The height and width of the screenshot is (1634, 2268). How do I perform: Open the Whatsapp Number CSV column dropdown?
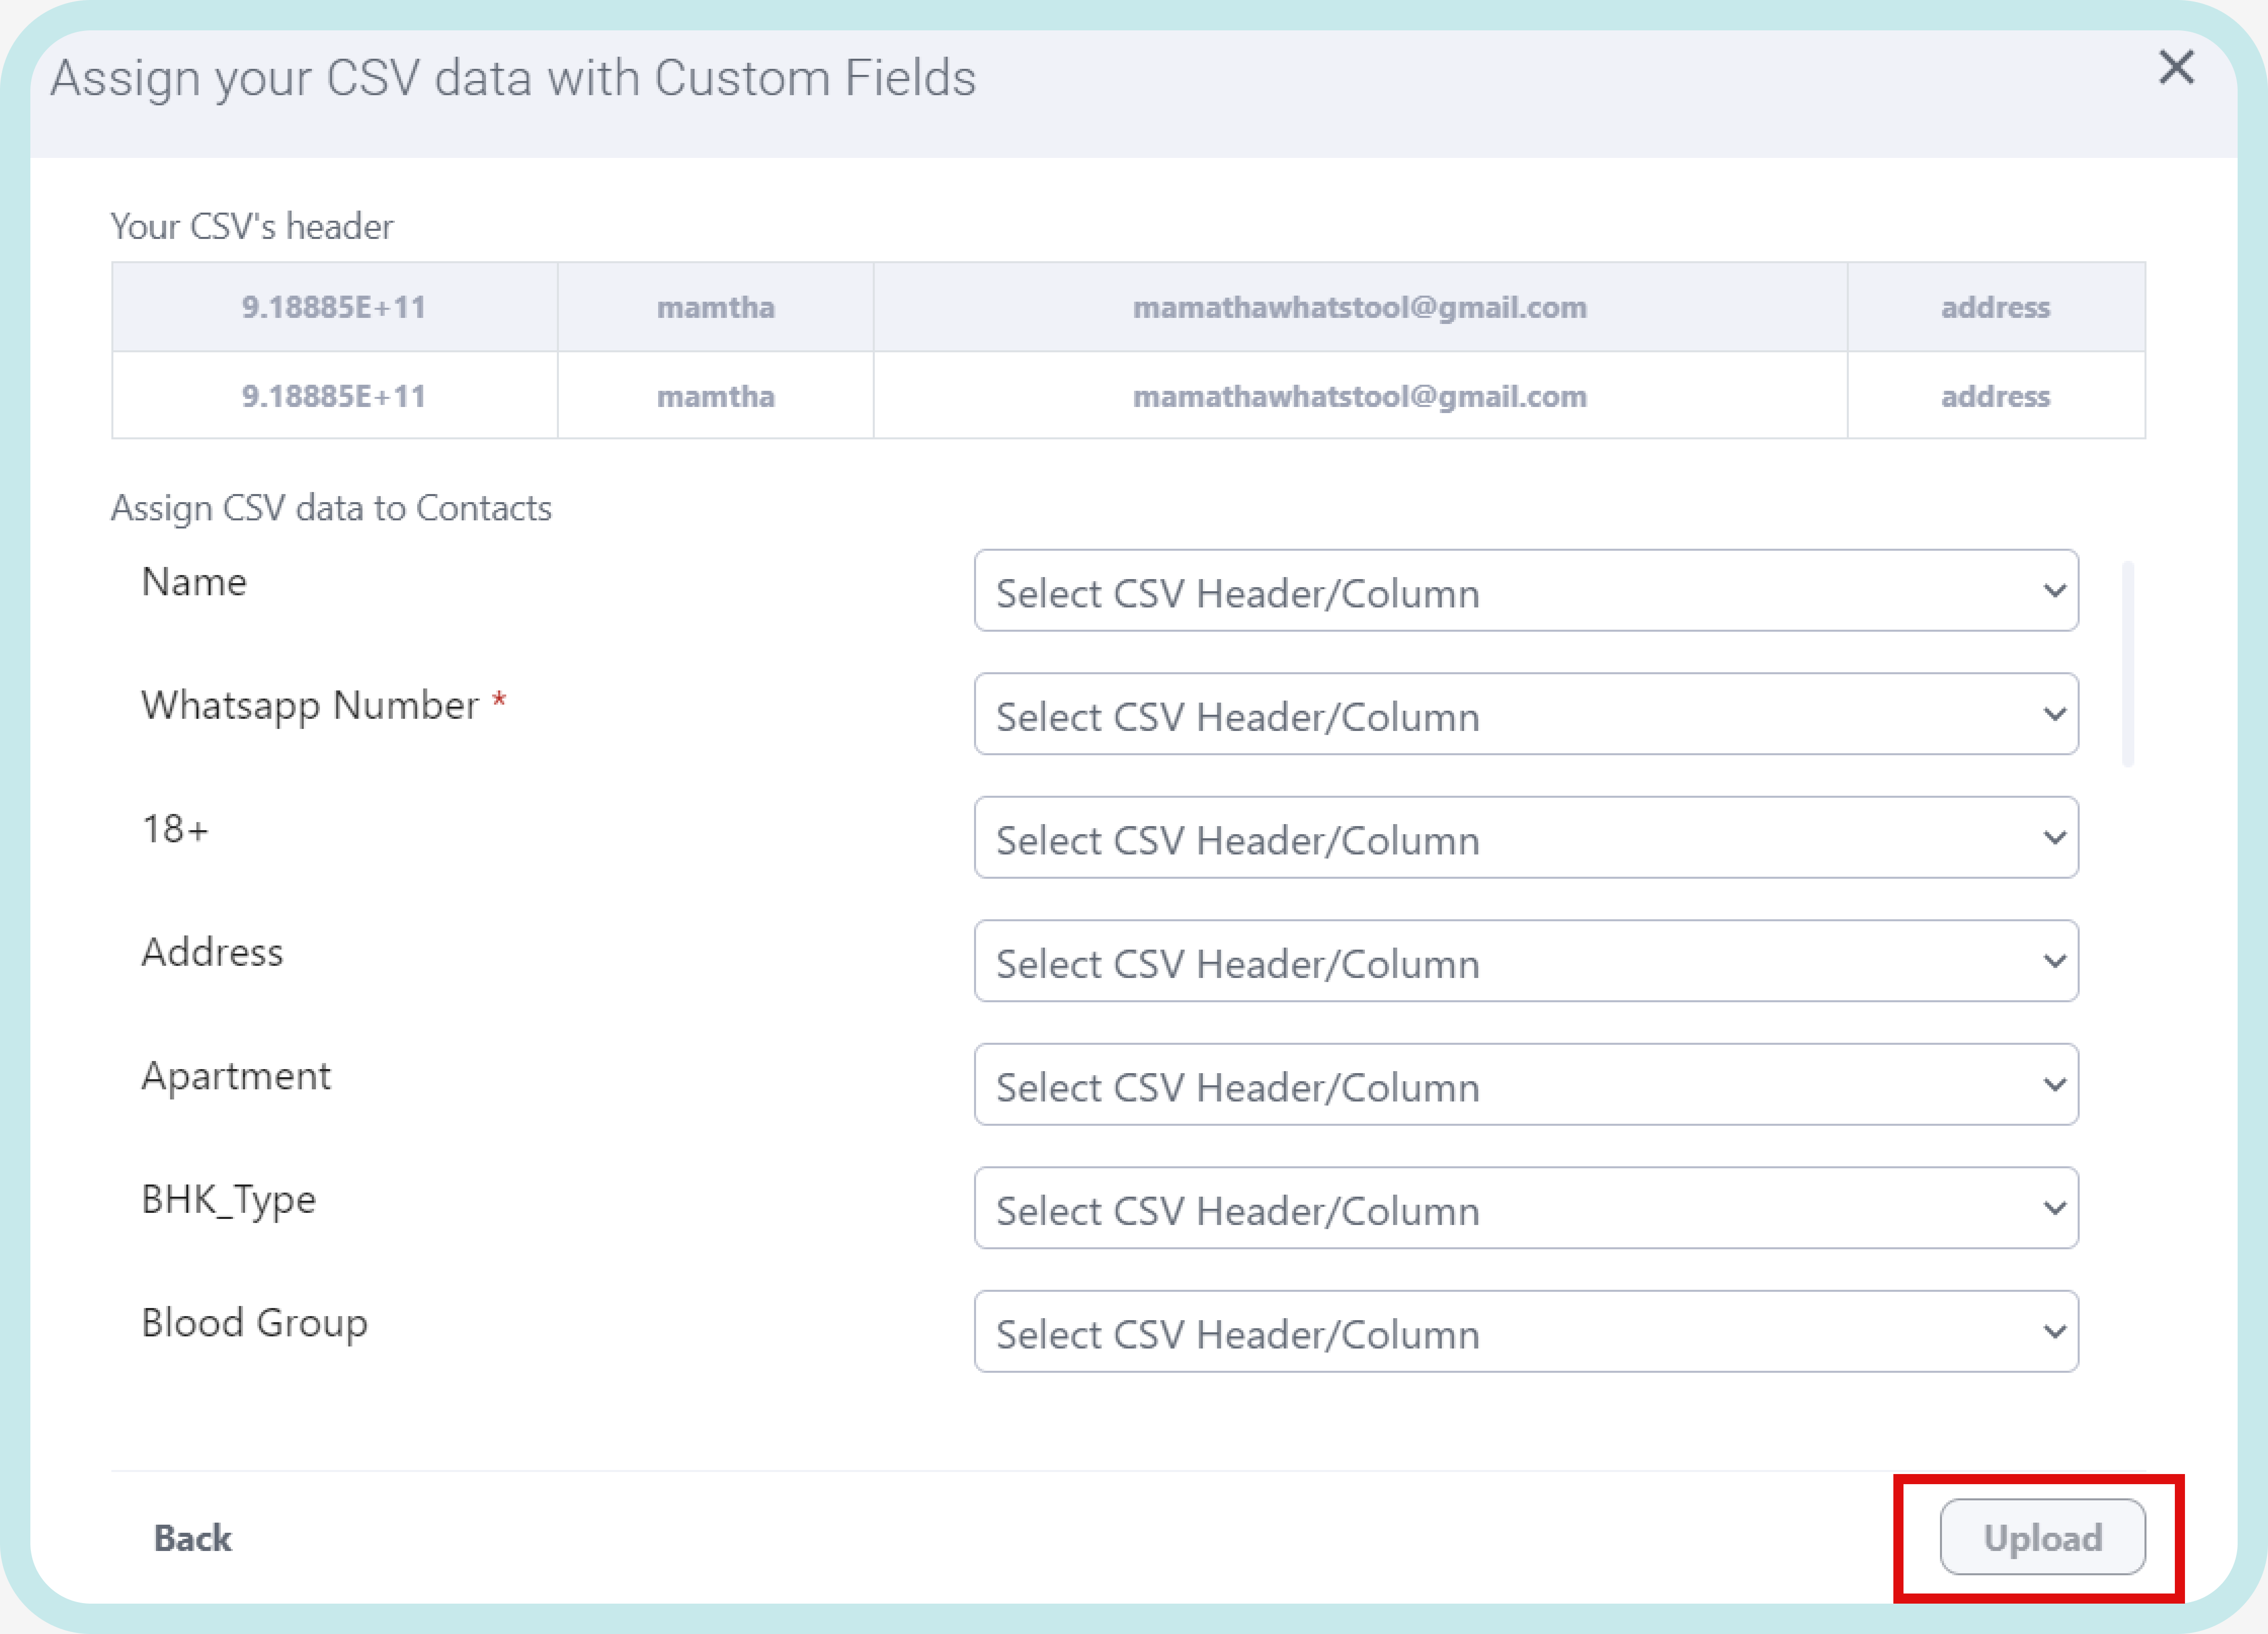(1526, 714)
